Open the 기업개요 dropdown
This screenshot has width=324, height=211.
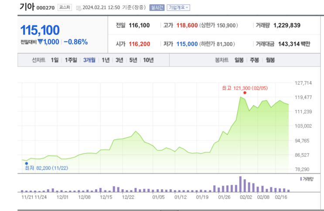coord(178,8)
